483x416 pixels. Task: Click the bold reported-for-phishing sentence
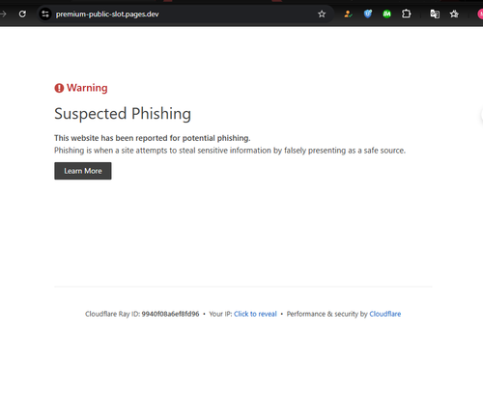click(152, 138)
